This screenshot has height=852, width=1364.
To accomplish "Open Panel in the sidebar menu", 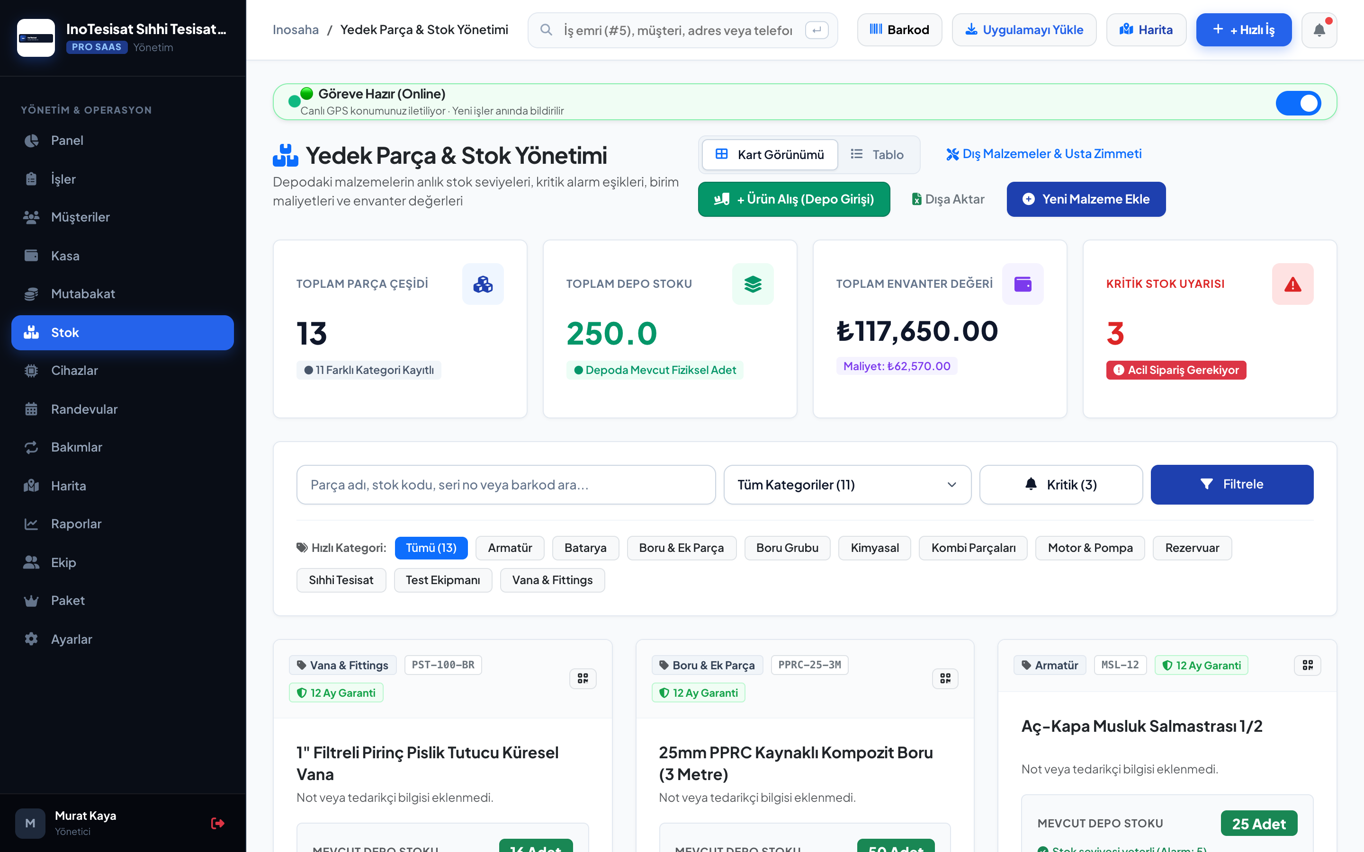I will click(122, 140).
